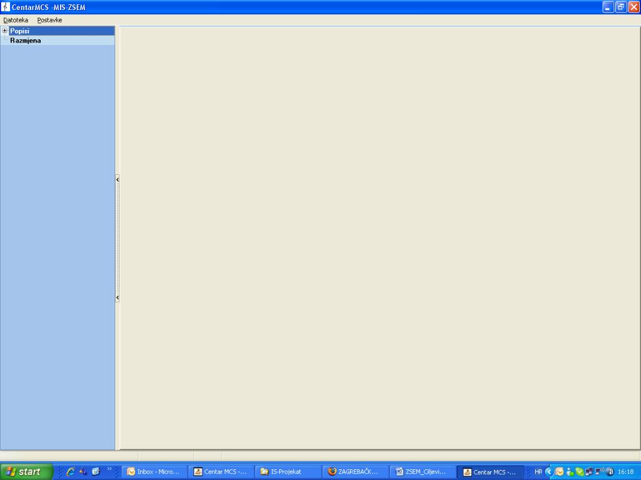Show more quick launch items chevron

coord(109,469)
